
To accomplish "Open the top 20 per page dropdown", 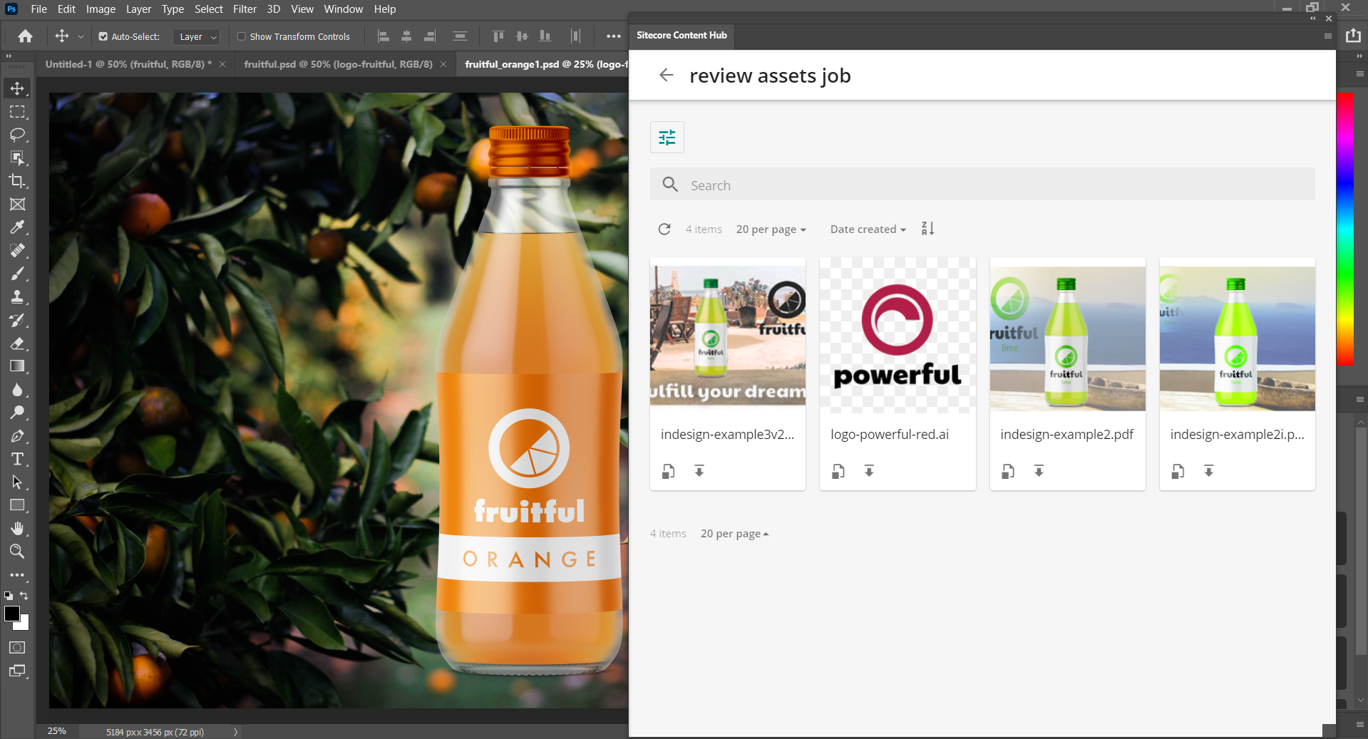I will pos(771,229).
